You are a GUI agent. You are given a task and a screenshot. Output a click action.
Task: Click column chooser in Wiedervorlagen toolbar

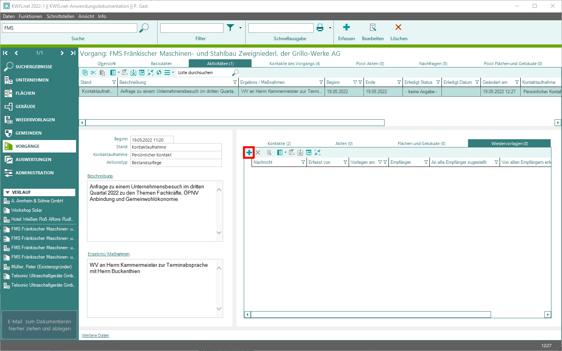click(280, 152)
